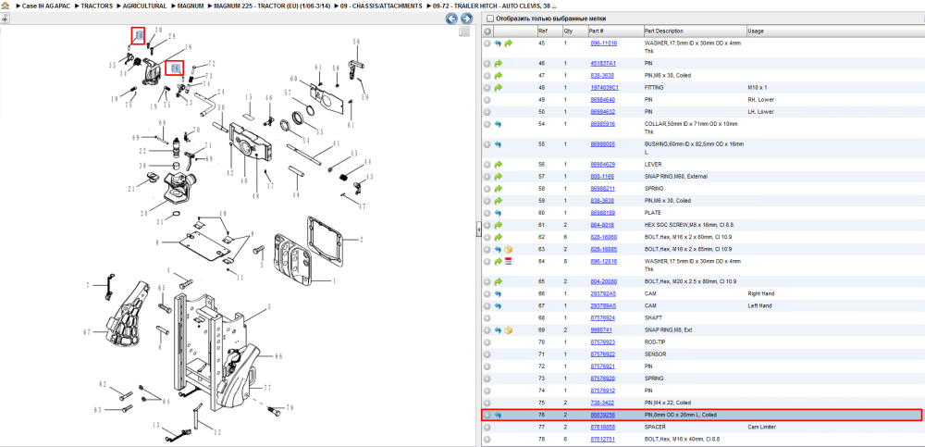This screenshot has height=447, width=925.
Task: Click blue arrow on Ref 54 COLLAR row
Action: tap(498, 125)
